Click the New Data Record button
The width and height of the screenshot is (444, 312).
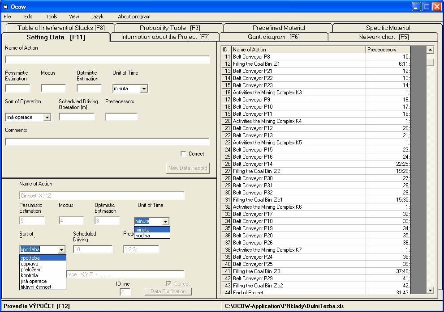188,168
